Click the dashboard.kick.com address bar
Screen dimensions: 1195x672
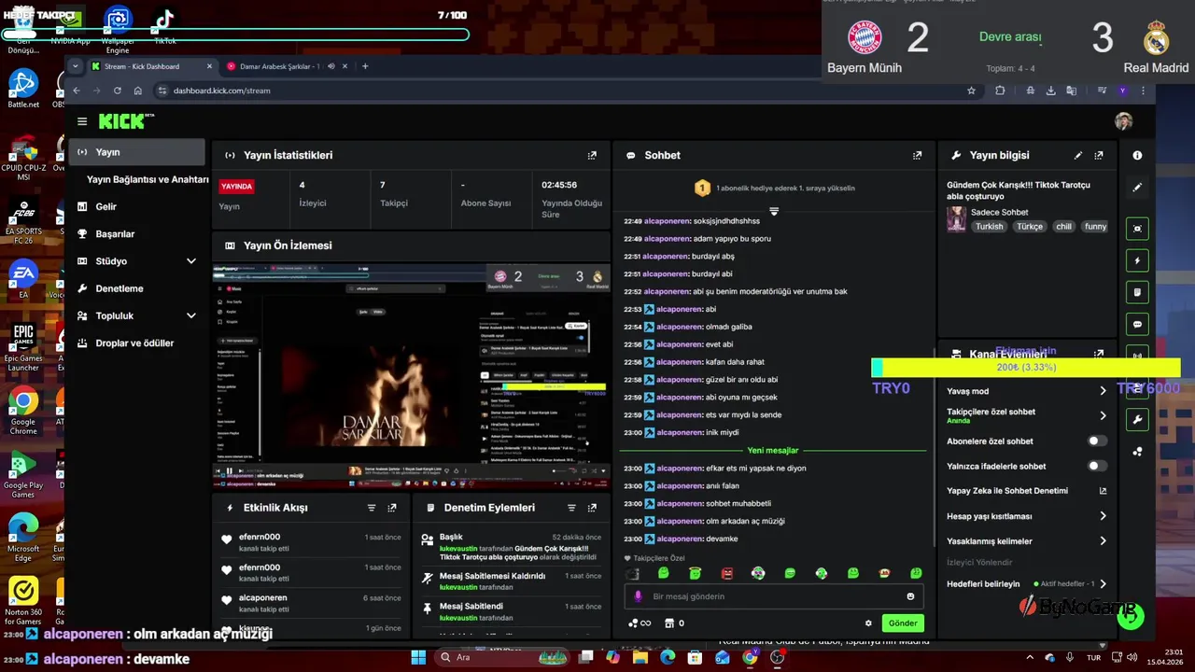coord(560,91)
